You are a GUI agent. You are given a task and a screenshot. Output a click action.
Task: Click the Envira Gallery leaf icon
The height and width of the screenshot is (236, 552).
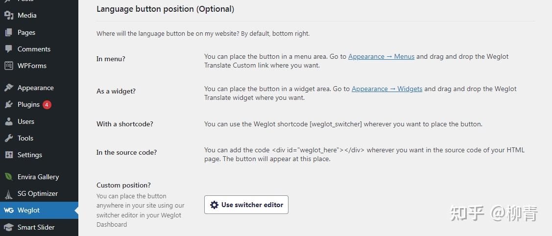[x=9, y=177]
